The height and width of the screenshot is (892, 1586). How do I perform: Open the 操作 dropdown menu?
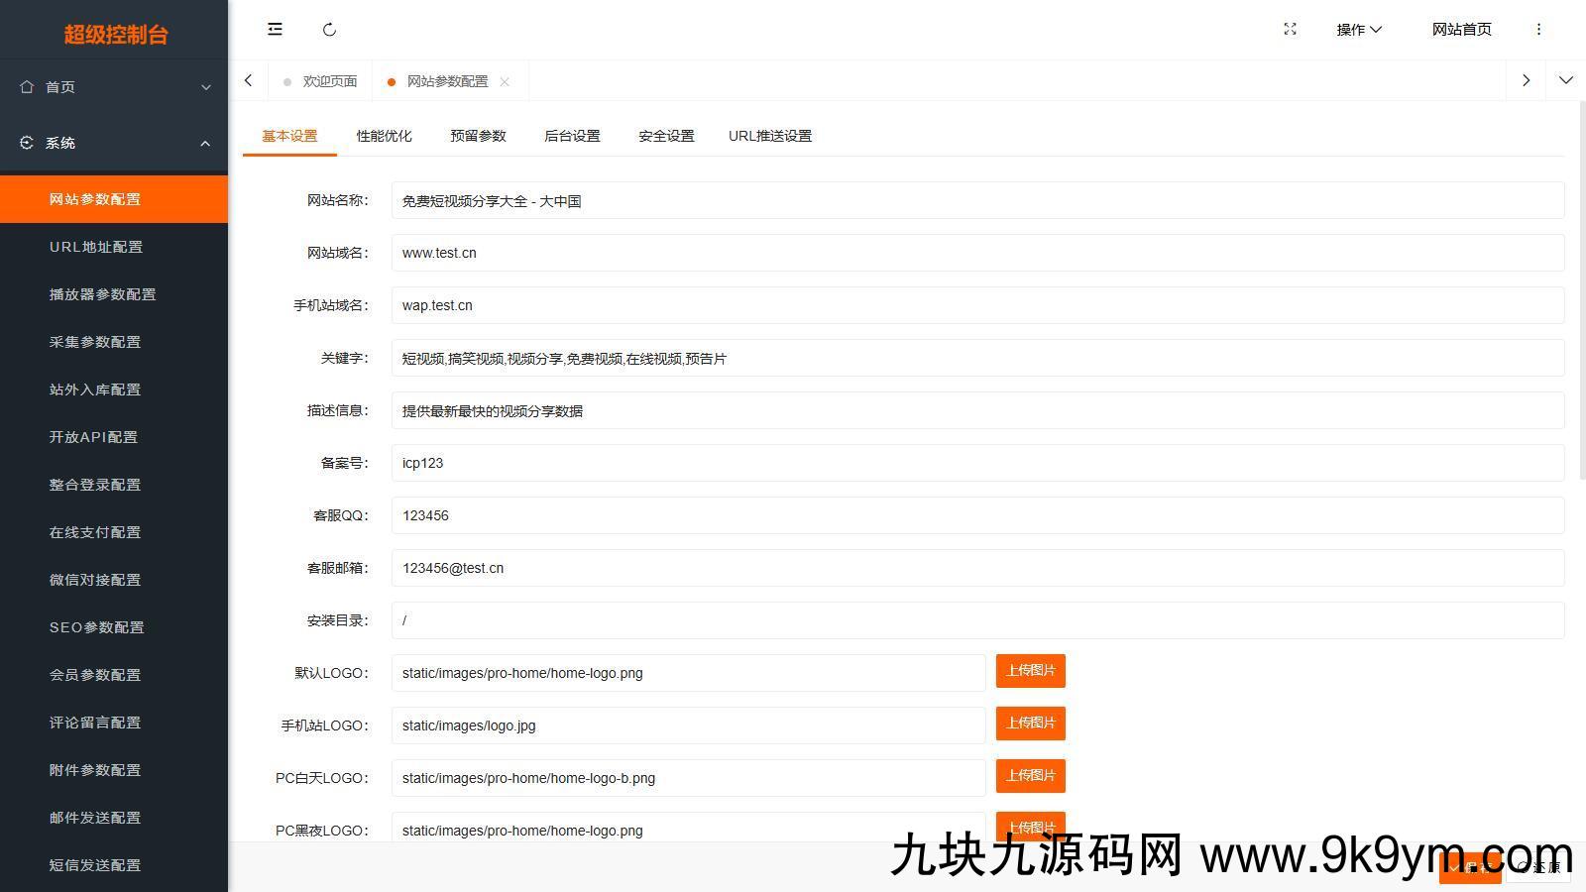[x=1358, y=30]
